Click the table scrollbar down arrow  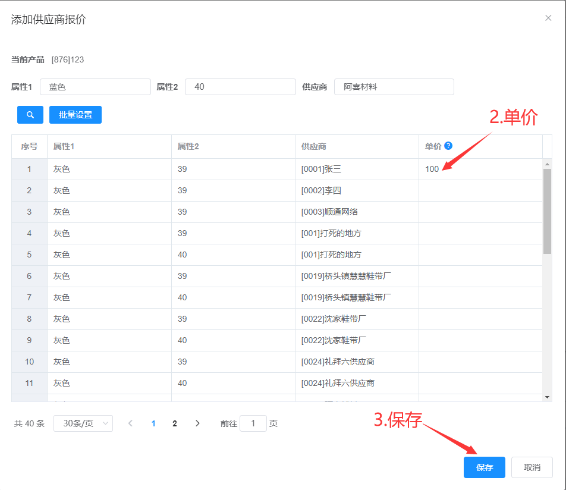pos(547,397)
